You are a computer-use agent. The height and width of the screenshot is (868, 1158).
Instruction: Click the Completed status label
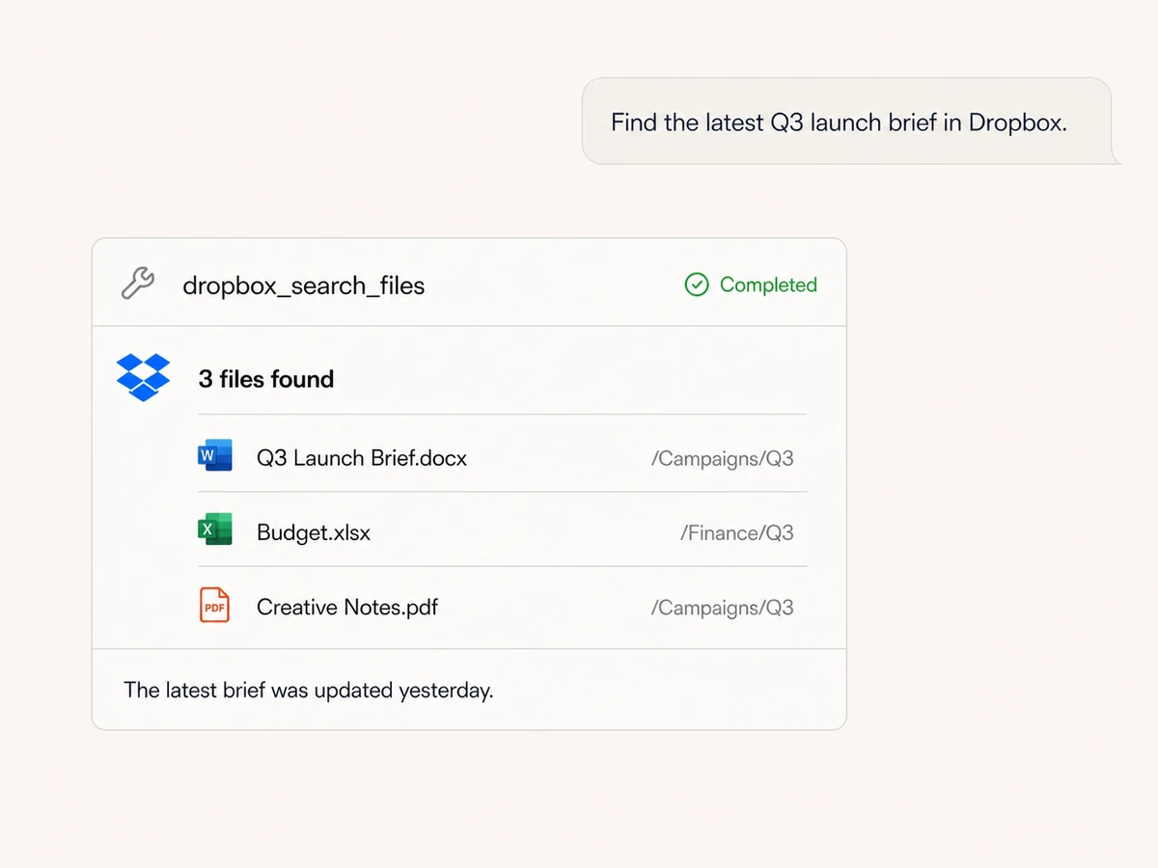[768, 285]
